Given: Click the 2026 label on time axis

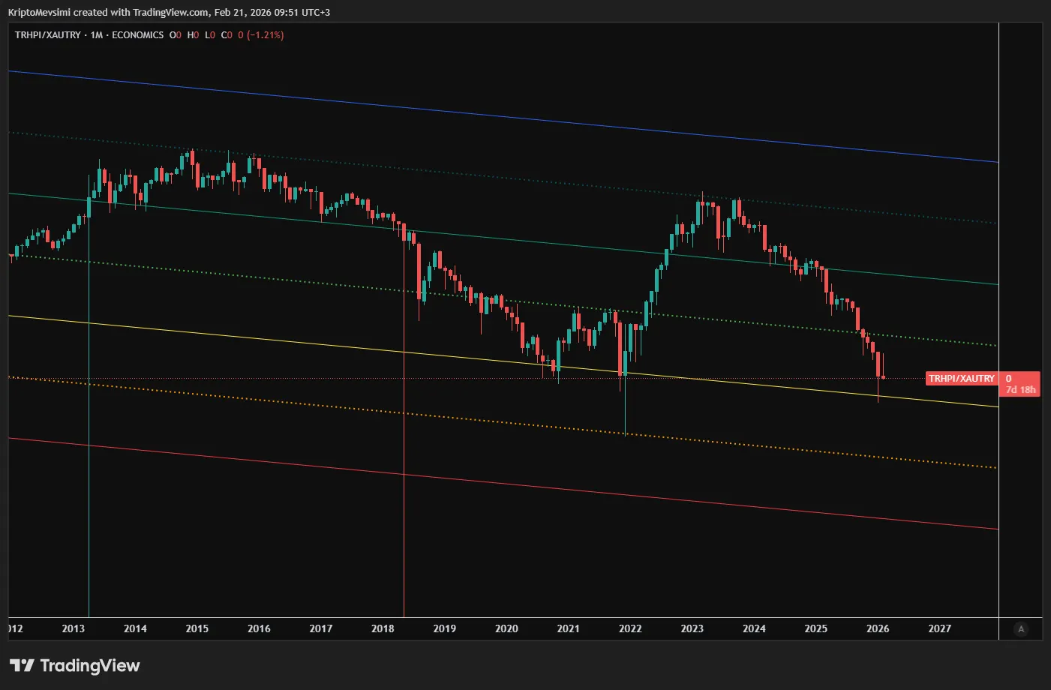Looking at the screenshot, I should (x=878, y=628).
